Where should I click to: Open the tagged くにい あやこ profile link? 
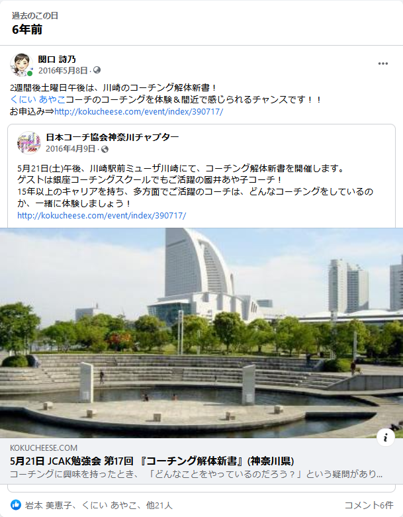pyautogui.click(x=38, y=99)
